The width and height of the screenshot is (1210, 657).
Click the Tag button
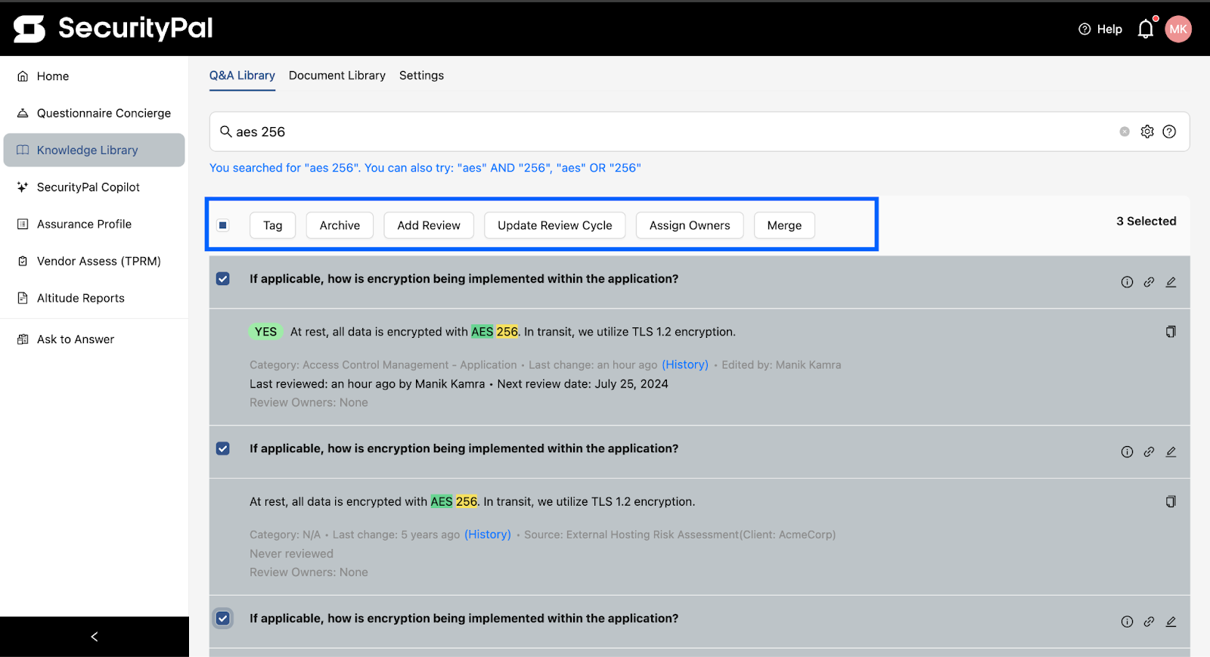[273, 225]
